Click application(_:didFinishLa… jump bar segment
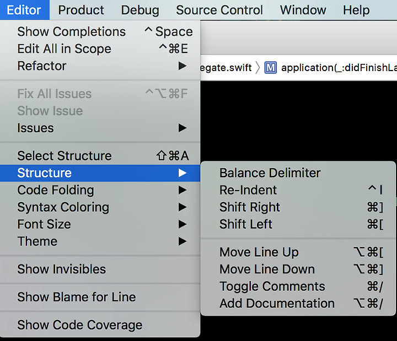The image size is (397, 341). pyautogui.click(x=339, y=68)
